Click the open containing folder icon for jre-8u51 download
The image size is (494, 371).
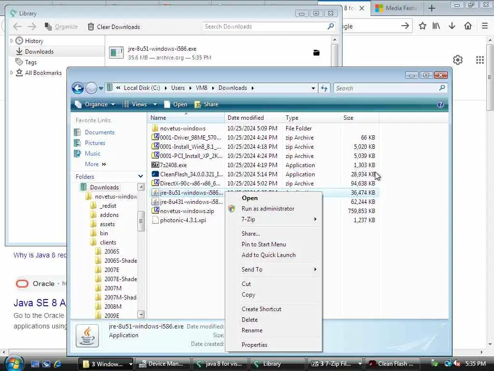pos(316,53)
